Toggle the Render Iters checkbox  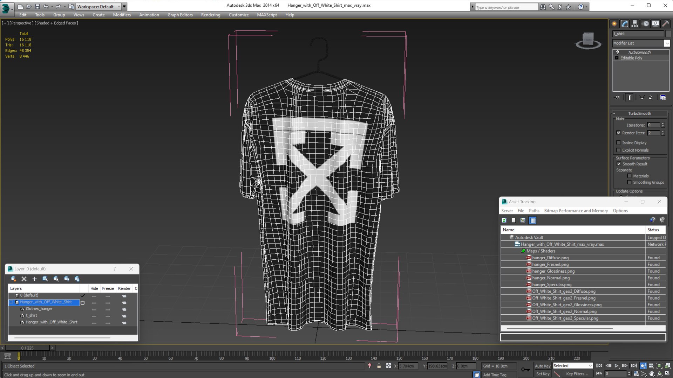[619, 133]
